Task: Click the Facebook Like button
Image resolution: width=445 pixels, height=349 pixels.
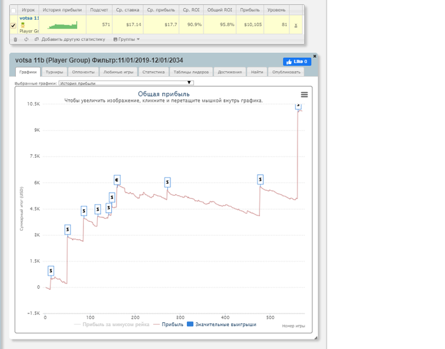Action: click(297, 62)
